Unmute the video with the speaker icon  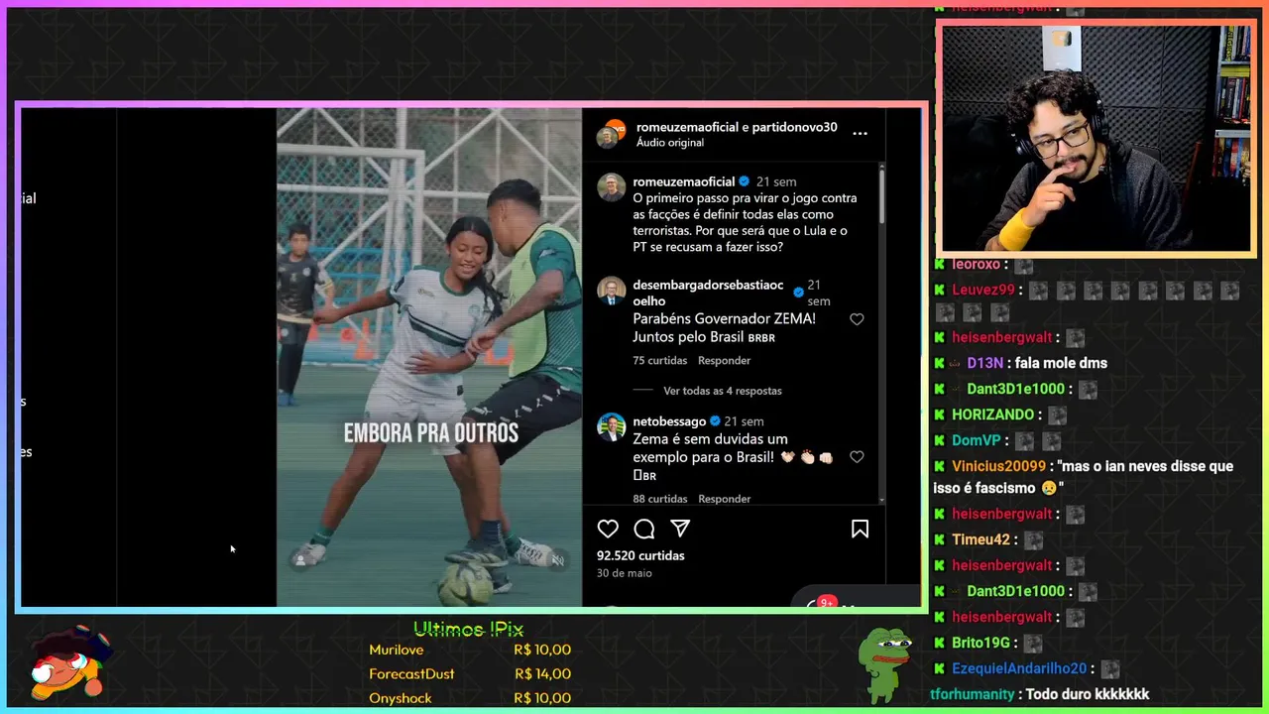tap(558, 560)
